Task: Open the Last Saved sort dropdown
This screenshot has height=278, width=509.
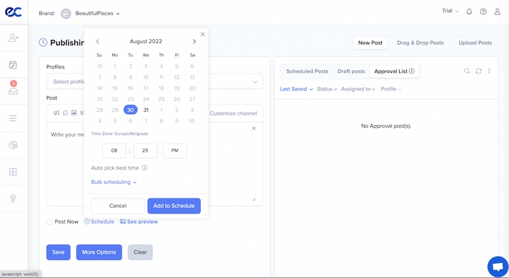Action: 296,89
